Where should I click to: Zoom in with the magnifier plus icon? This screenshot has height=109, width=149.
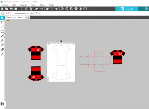click(62, 9)
